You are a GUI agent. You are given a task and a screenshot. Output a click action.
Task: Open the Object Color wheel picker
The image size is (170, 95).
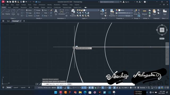(116, 10)
